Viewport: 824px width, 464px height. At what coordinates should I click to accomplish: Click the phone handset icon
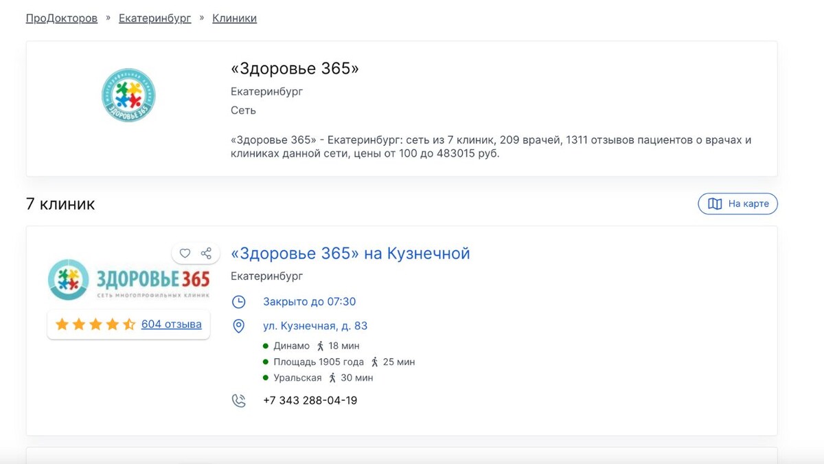pos(238,401)
